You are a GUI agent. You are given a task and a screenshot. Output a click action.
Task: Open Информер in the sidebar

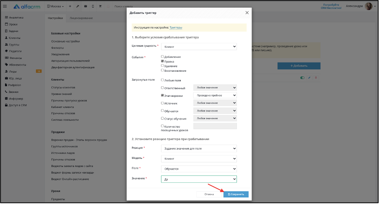click(14, 99)
